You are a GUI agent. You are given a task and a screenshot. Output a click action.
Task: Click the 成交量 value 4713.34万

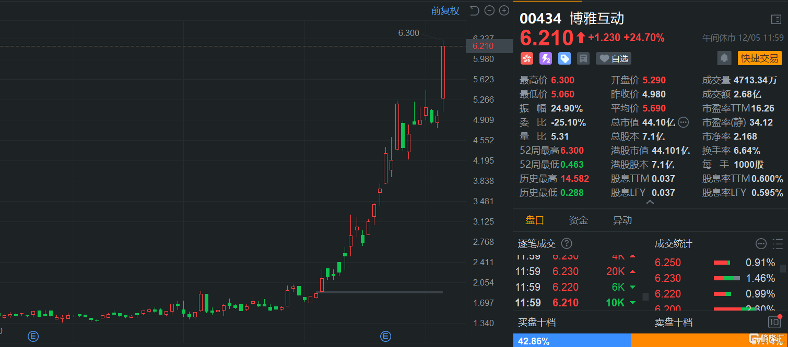pos(755,80)
